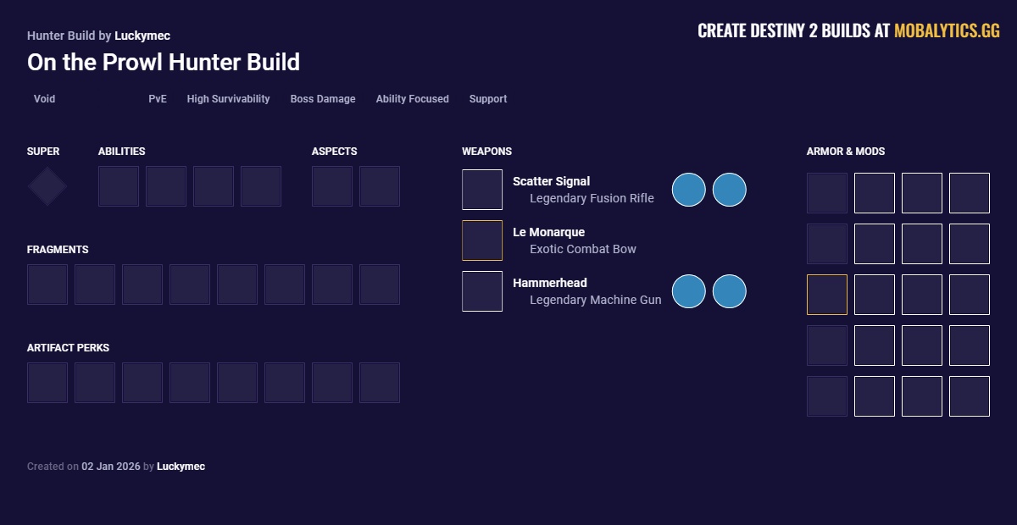The width and height of the screenshot is (1017, 525).
Task: Select the last slot in Fragments row
Action: pyautogui.click(x=380, y=285)
